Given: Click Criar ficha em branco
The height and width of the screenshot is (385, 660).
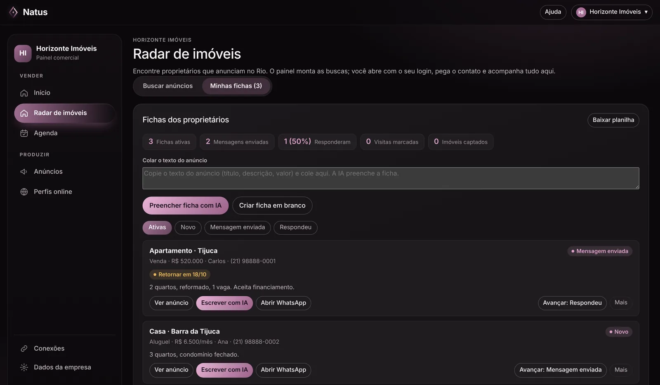Looking at the screenshot, I should click(x=272, y=205).
